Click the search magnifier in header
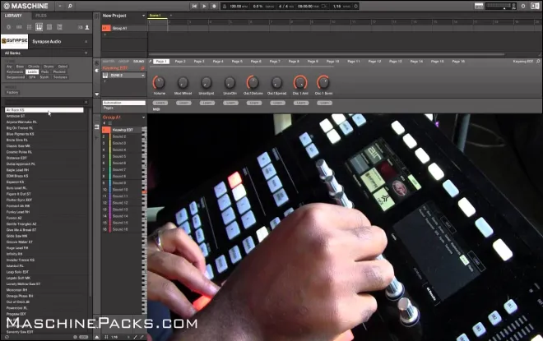 70,7
